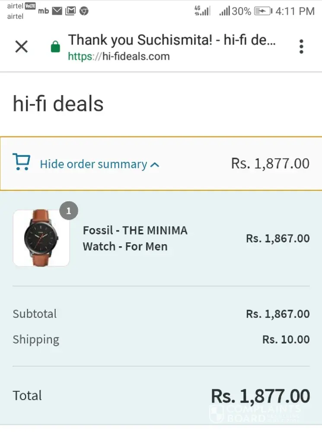This screenshot has height=432, width=322.
Task: Tap the 4G signal strength icon
Action: (x=202, y=11)
